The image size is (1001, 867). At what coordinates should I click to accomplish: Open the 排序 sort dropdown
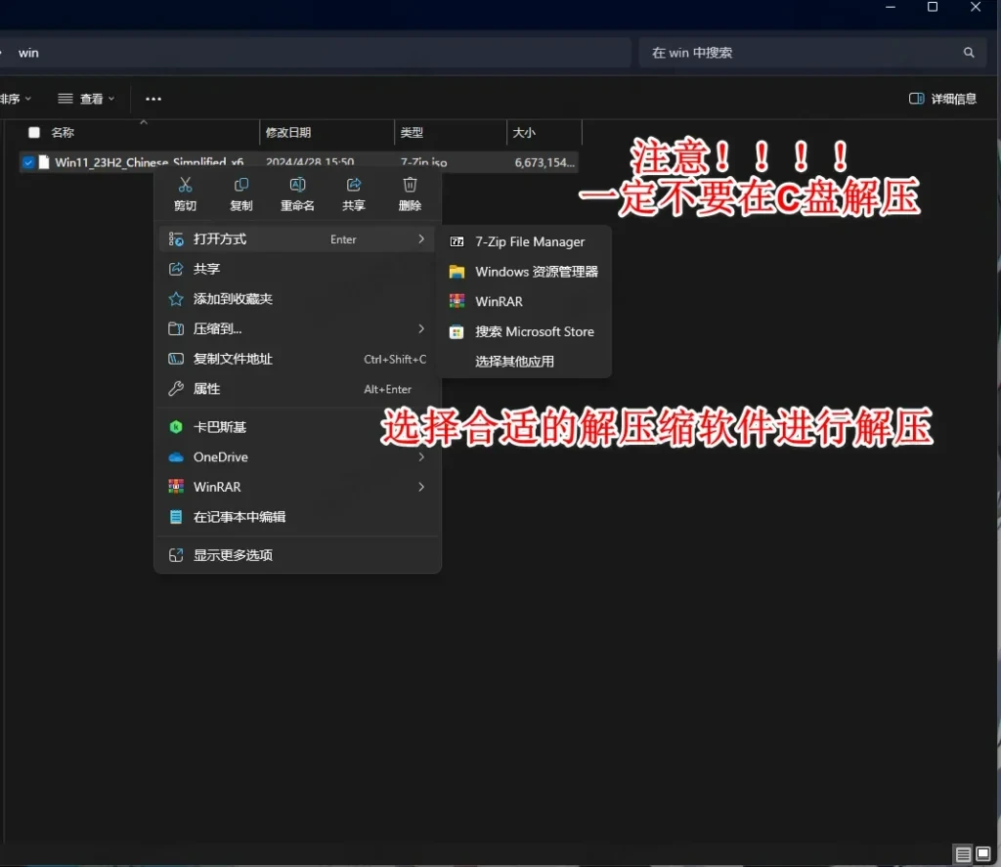[x=16, y=99]
